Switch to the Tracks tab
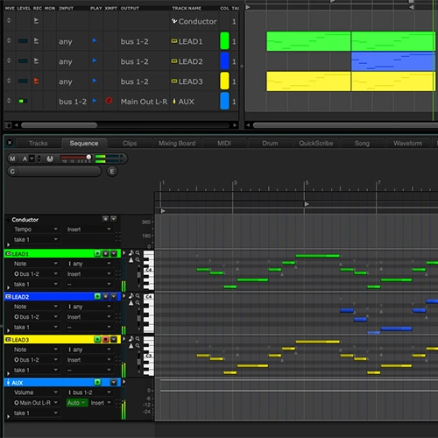The image size is (438, 438). [x=39, y=144]
